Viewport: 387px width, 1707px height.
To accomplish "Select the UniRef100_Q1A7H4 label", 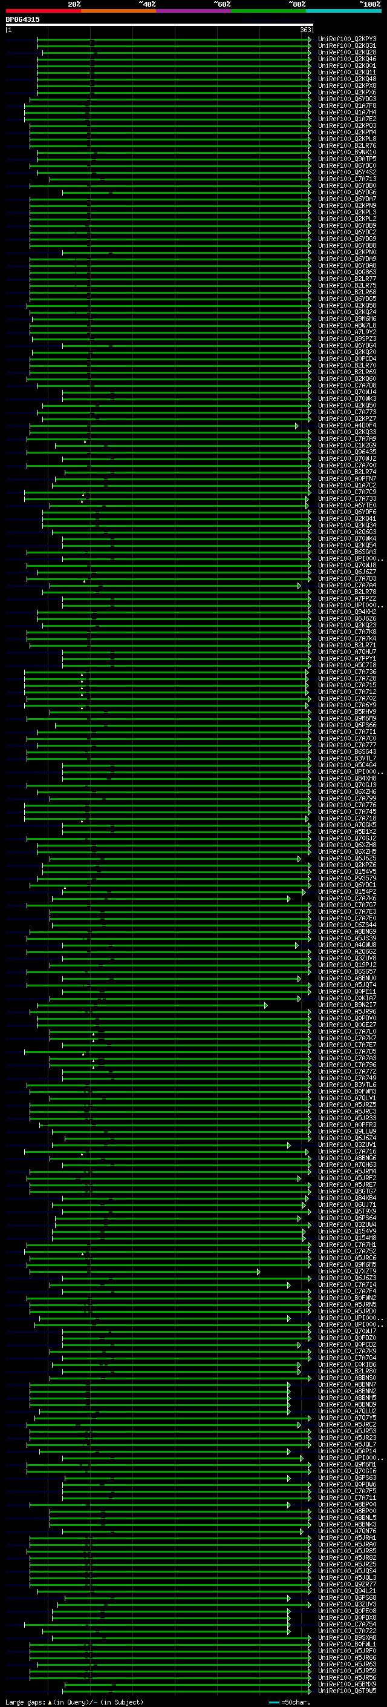I will [346, 112].
